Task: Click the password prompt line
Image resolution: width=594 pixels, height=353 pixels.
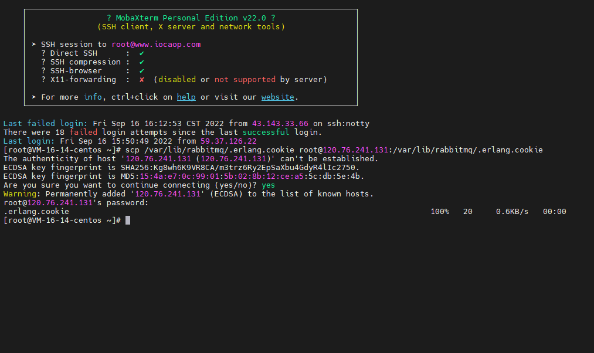Action: tap(76, 203)
